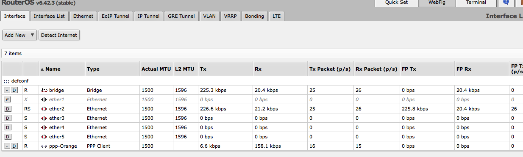Select the ether3 interface row name
This screenshot has width=523, height=157.
57,118
